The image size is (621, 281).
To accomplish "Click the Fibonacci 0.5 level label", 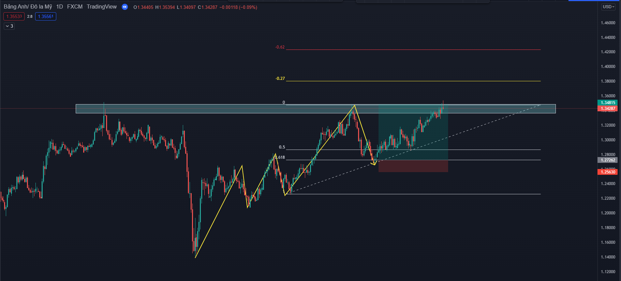I will 282,147.
